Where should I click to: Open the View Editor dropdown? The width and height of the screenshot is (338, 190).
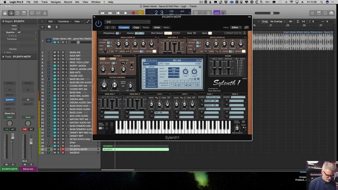236,27
